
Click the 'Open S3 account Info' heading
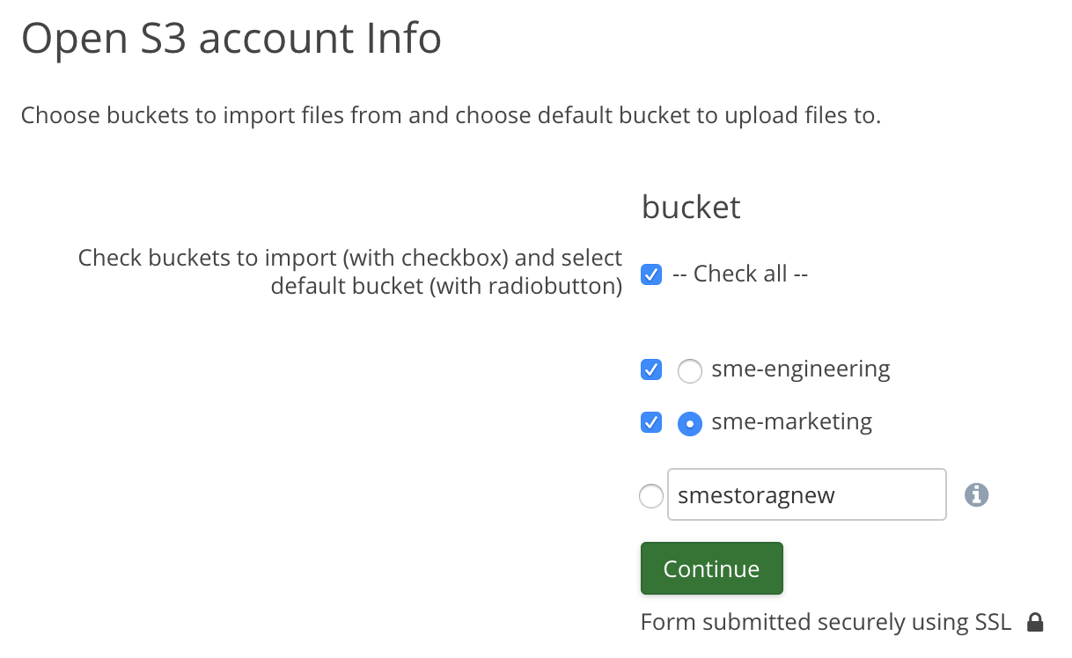click(231, 40)
